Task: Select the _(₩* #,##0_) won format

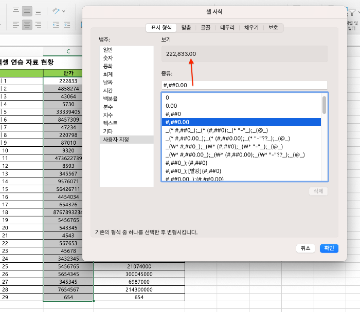Action: coord(241,147)
